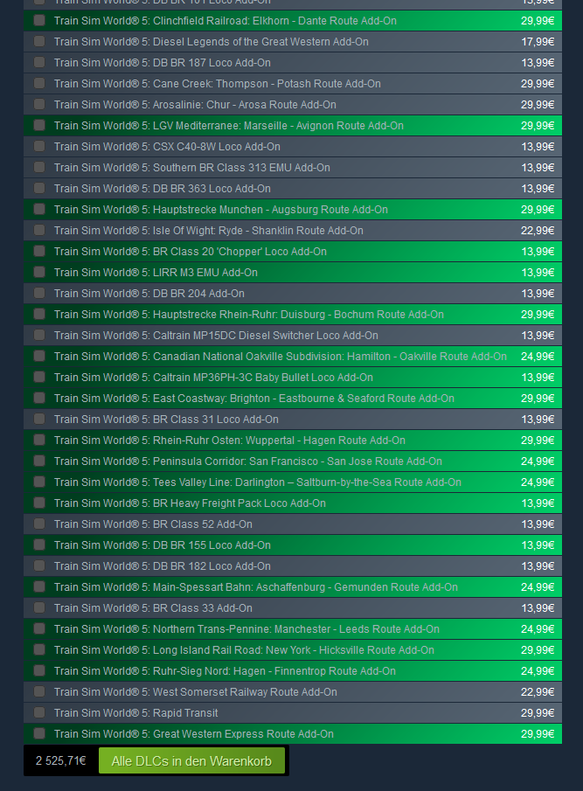
Task: Select the DB BR 182 Loco checkbox
Action: tap(39, 566)
